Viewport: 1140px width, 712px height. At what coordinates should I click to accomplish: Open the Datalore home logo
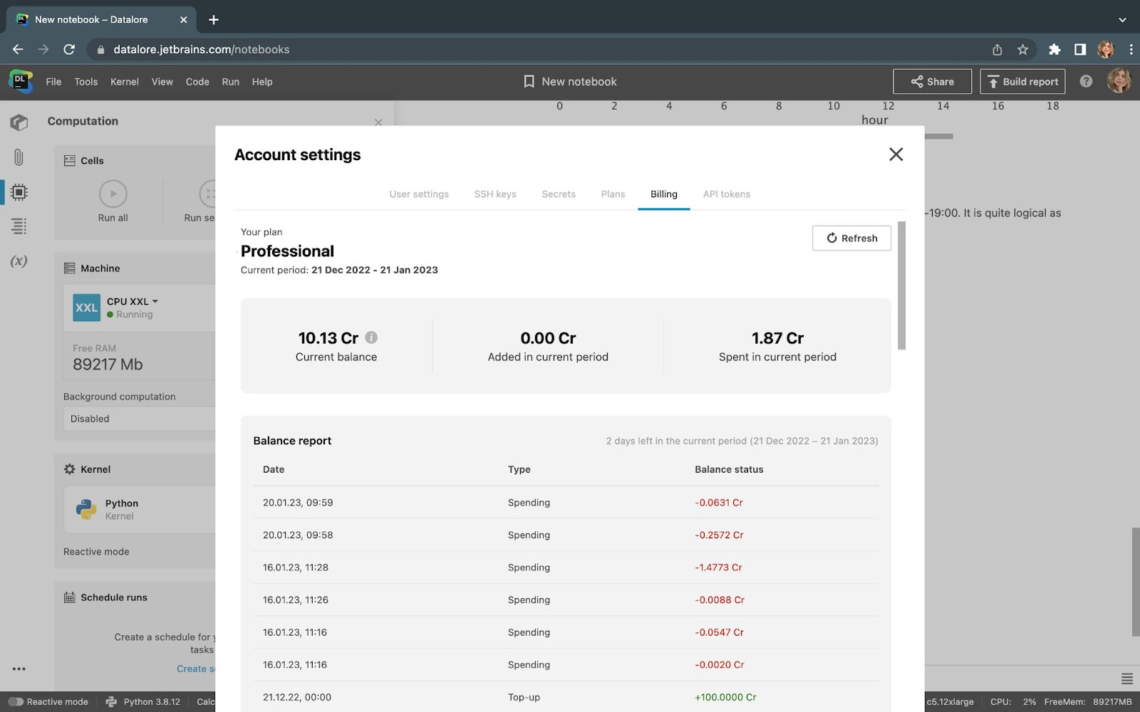[21, 81]
